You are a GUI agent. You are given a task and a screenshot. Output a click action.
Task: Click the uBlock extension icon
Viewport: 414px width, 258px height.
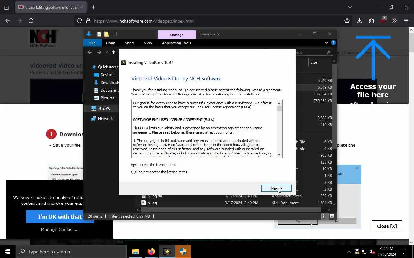coord(383,20)
